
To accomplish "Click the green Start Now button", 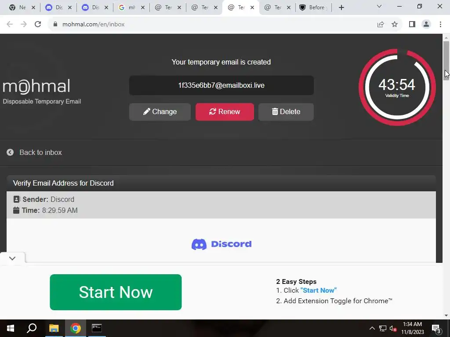I will 116,292.
